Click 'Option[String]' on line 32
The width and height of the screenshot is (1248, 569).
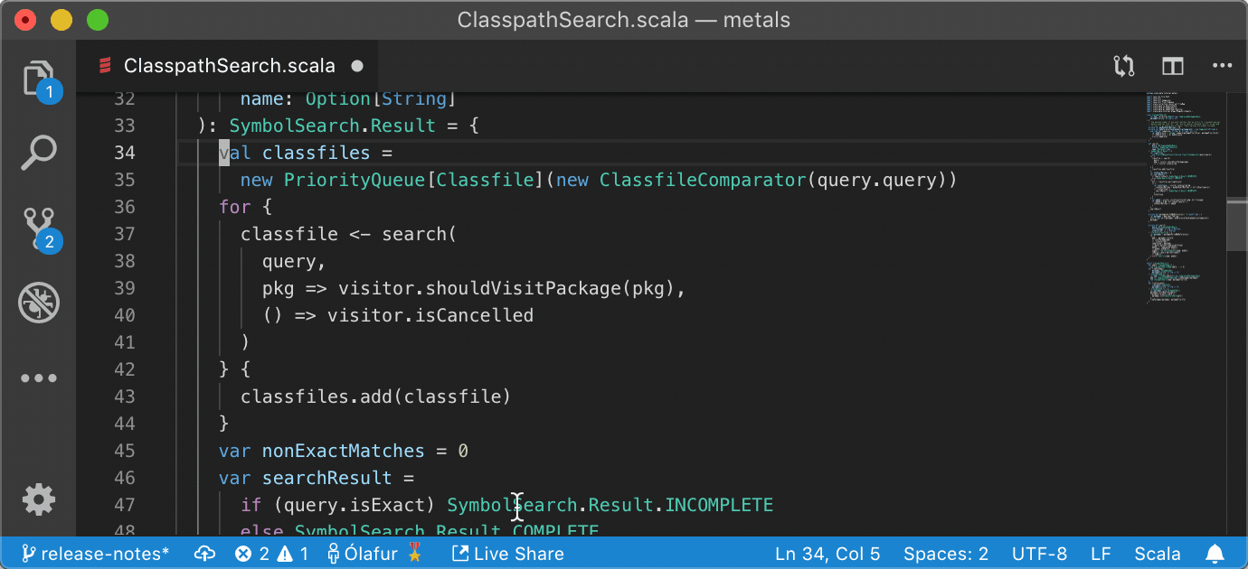tap(382, 98)
